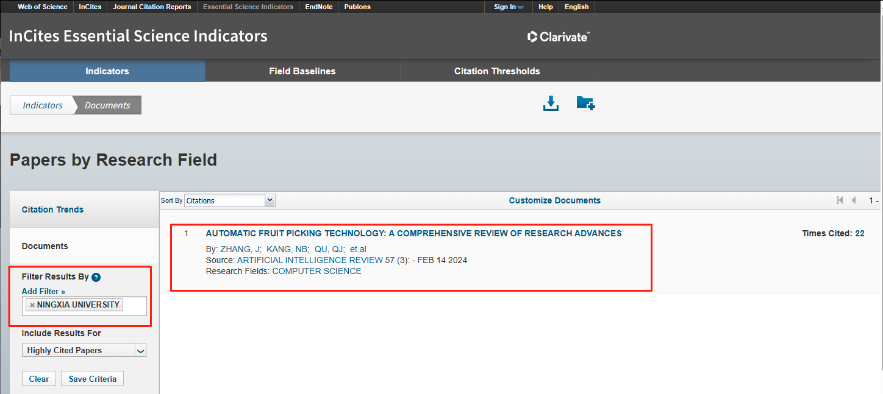Click the download results icon

coord(551,104)
